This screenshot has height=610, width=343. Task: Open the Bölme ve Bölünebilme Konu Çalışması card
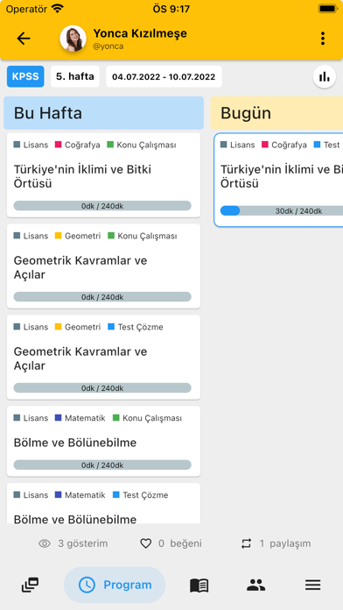[104, 441]
